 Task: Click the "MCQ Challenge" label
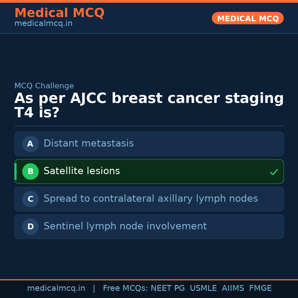(x=44, y=86)
